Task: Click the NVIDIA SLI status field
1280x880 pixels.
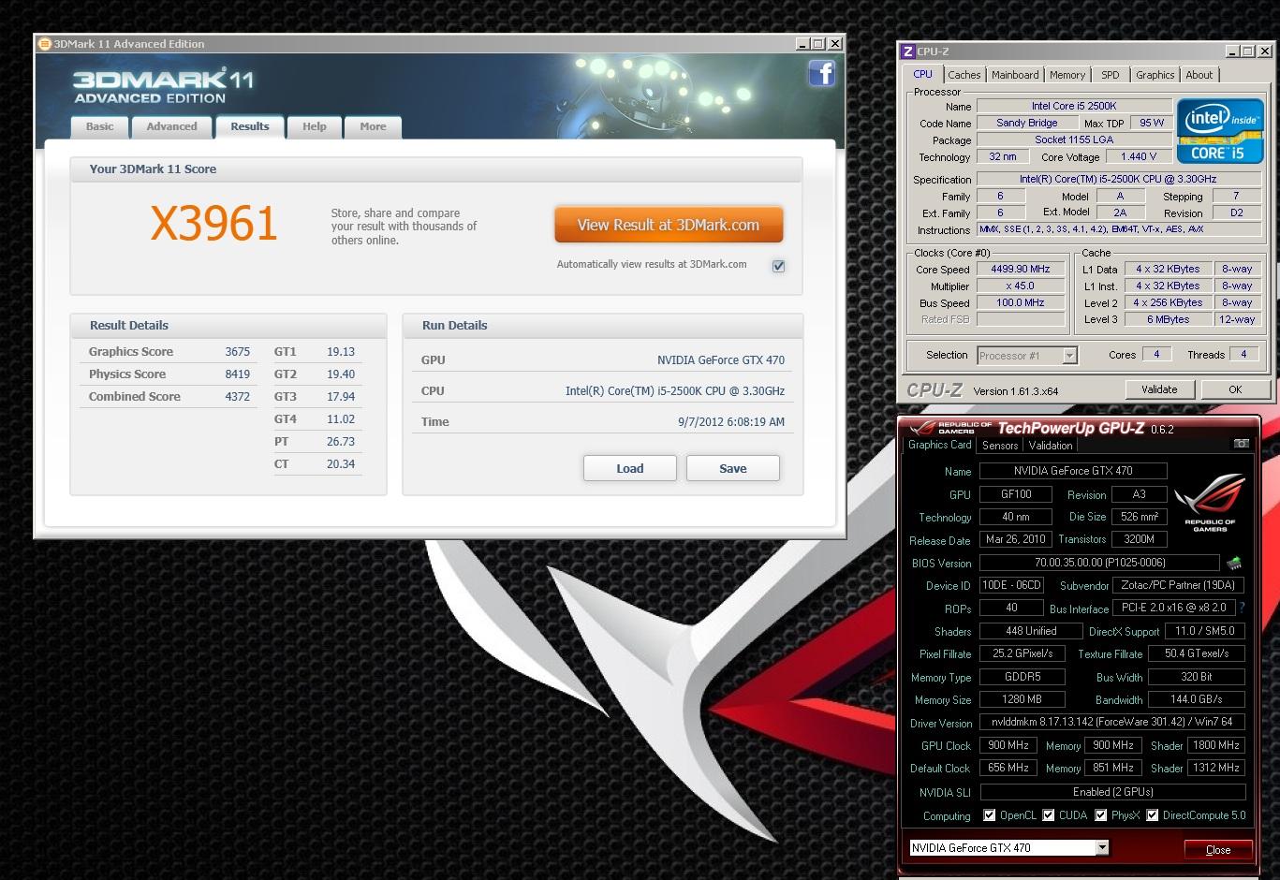Action: [1112, 792]
